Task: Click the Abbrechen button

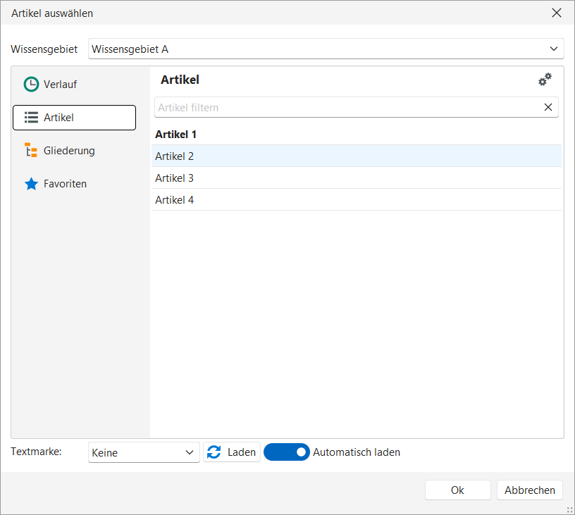Action: tap(530, 490)
